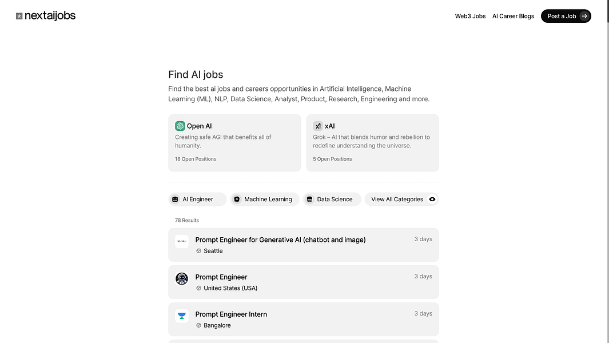This screenshot has width=609, height=343.
Task: Select the briefcase icon on AI Engineer filter
Action: pos(175,199)
